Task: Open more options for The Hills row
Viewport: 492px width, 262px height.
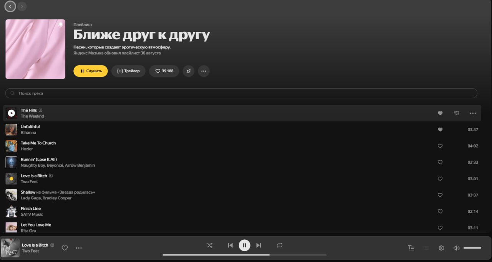Action: coord(473,113)
